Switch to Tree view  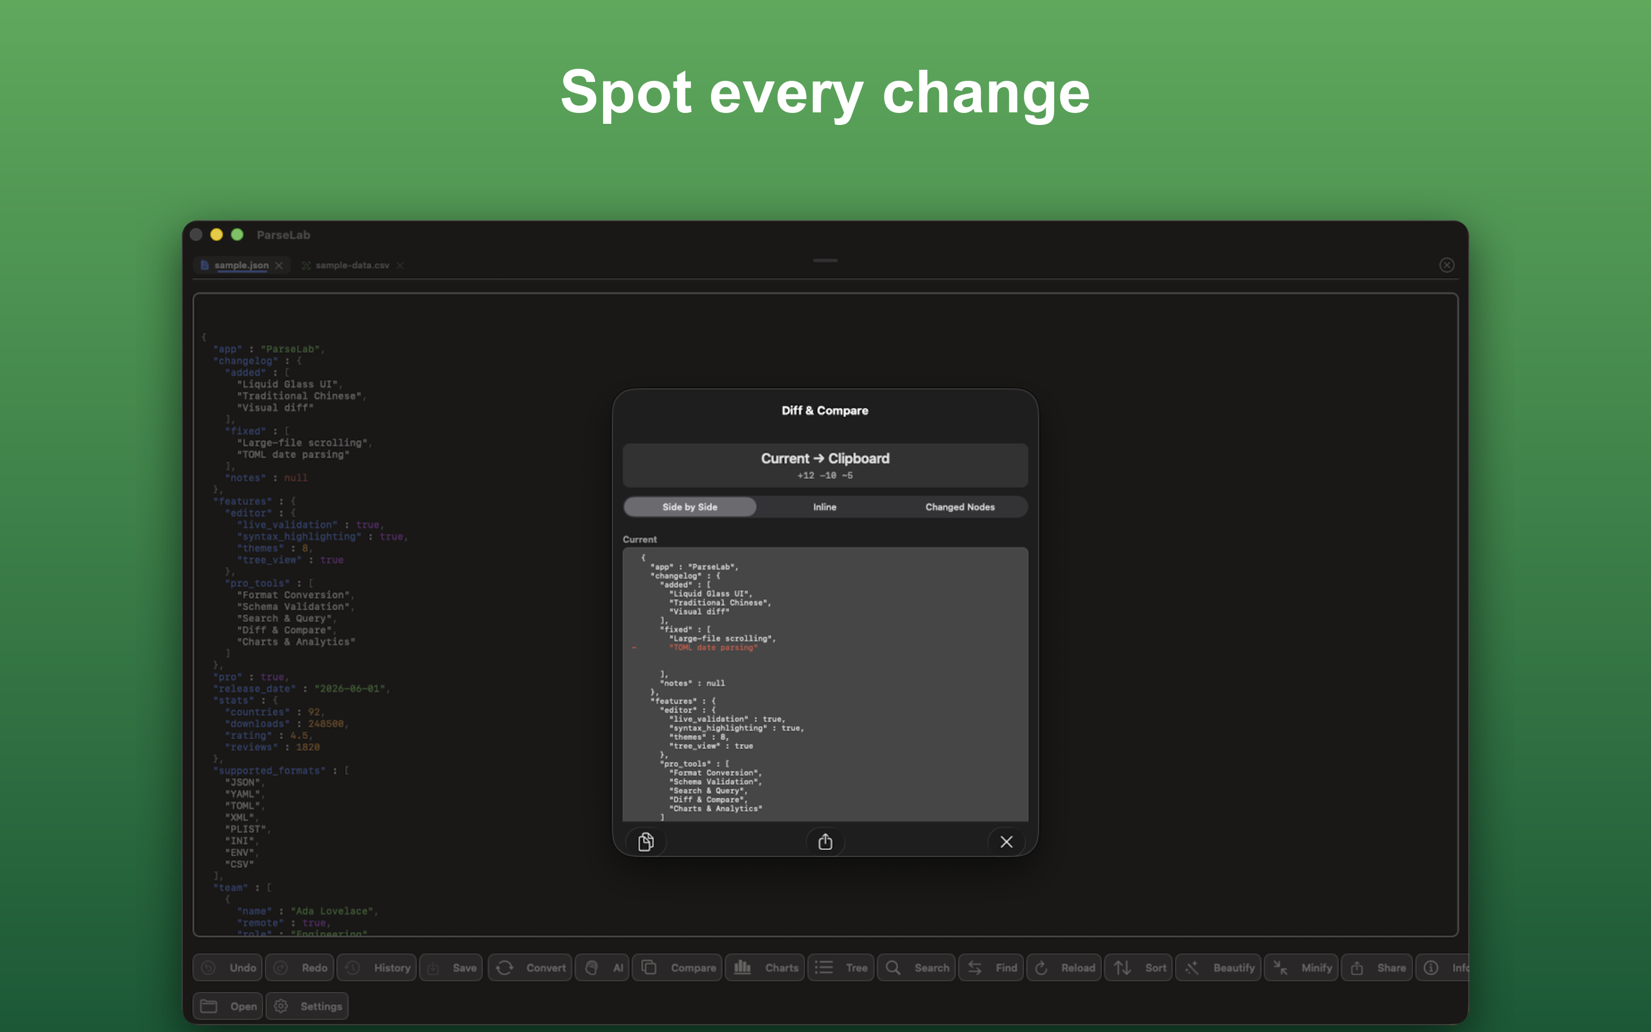point(841,967)
